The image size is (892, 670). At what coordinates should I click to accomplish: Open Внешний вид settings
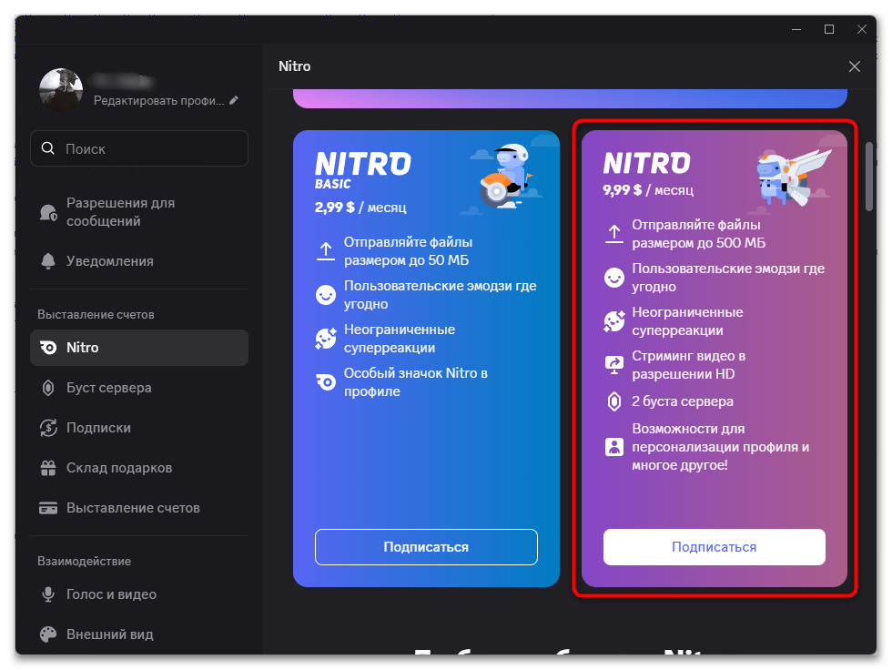tap(138, 634)
